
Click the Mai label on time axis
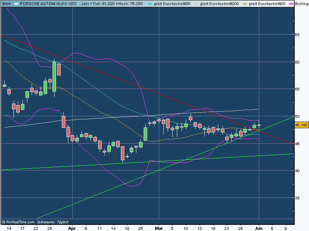(159, 228)
